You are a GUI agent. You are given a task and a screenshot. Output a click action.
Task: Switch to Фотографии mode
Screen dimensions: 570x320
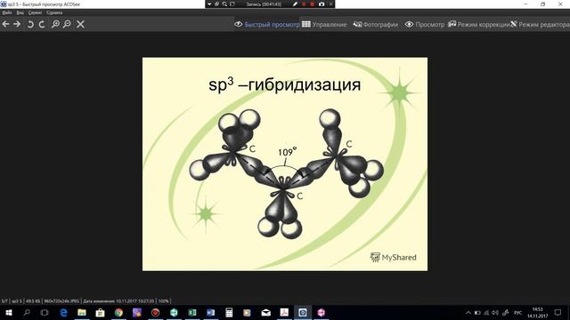(376, 24)
